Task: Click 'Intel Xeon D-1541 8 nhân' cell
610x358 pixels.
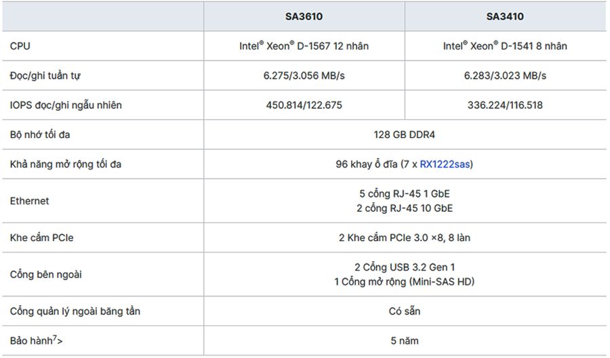Action: click(x=505, y=46)
